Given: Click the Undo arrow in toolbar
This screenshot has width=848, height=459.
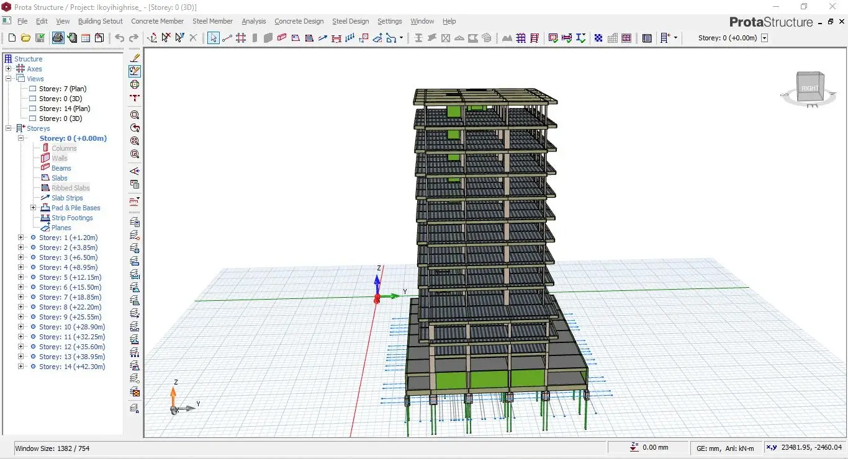Looking at the screenshot, I should 119,38.
